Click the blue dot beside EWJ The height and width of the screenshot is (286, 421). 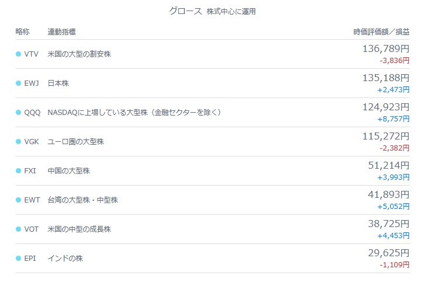click(x=18, y=83)
